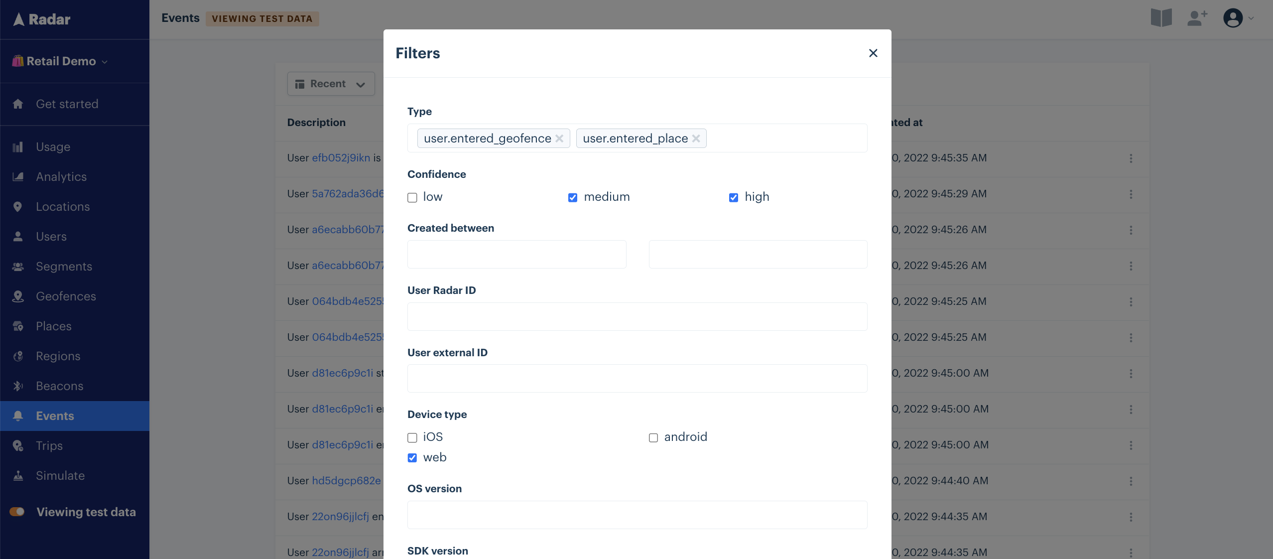
Task: Click the User Radar ID input field
Action: point(637,316)
